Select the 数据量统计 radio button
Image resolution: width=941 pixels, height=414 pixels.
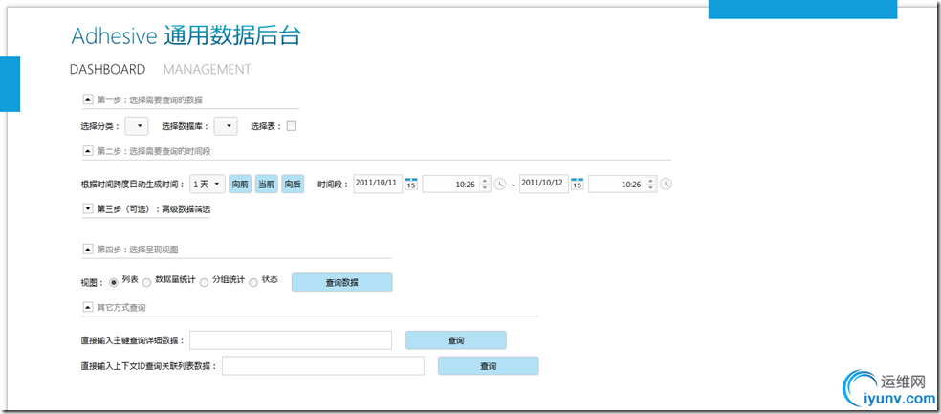[x=146, y=282]
